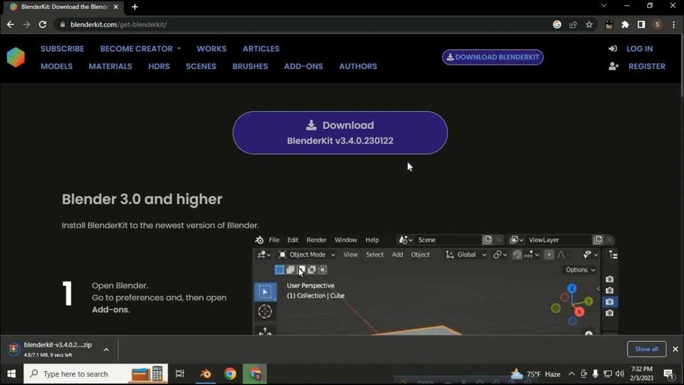This screenshot has height=385, width=684.
Task: Browse the Scenes category
Action: coord(201,66)
